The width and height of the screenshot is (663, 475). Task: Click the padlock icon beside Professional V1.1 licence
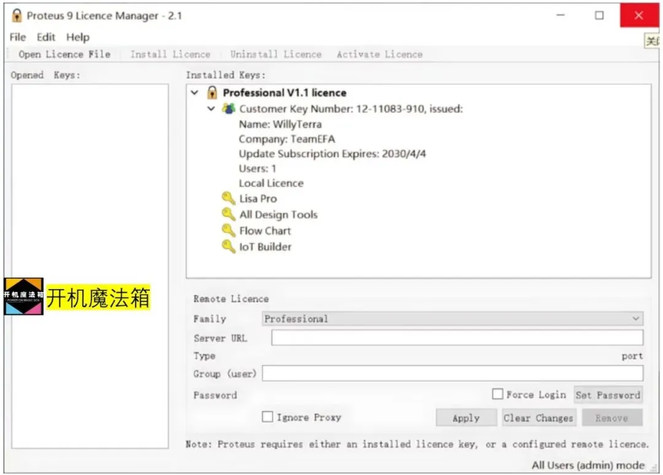click(212, 92)
